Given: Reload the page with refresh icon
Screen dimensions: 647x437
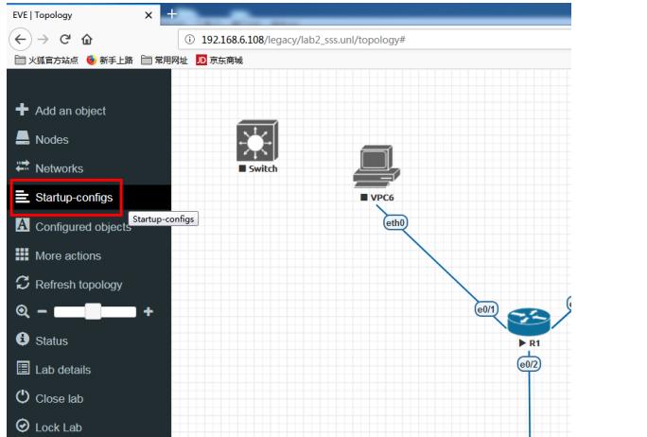Looking at the screenshot, I should pos(64,40).
